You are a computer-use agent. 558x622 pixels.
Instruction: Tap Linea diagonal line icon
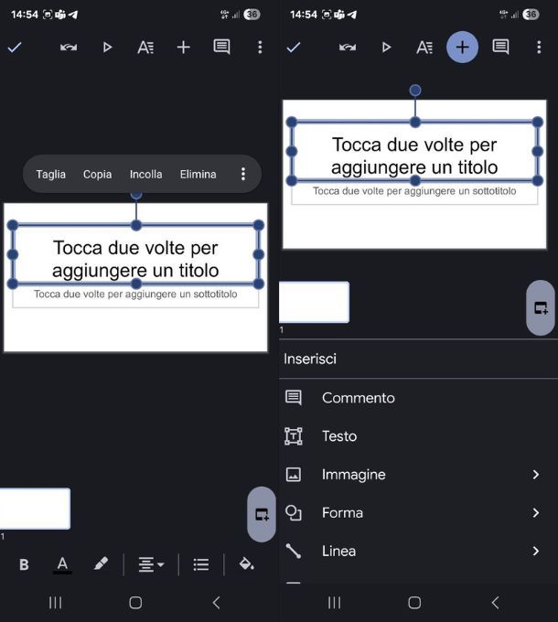pos(294,551)
